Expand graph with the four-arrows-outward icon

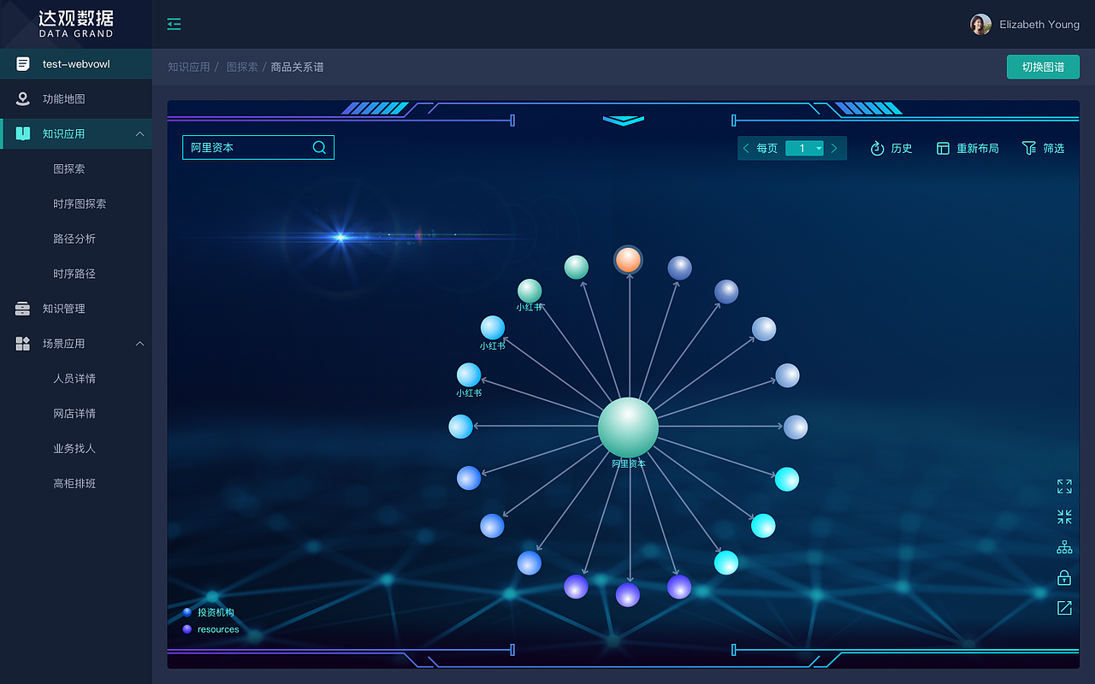1064,486
